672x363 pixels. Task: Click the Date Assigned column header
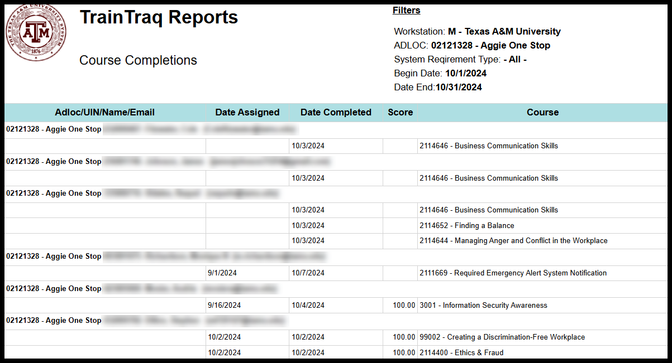pyautogui.click(x=247, y=113)
